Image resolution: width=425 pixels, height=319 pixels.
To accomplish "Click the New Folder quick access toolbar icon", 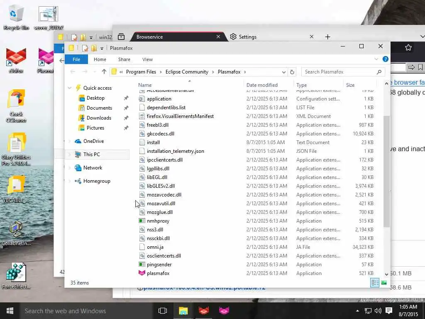I will tap(94, 48).
